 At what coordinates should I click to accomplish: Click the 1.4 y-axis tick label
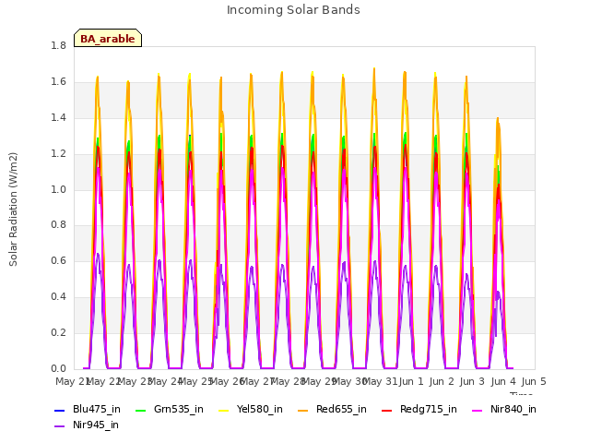point(58,117)
